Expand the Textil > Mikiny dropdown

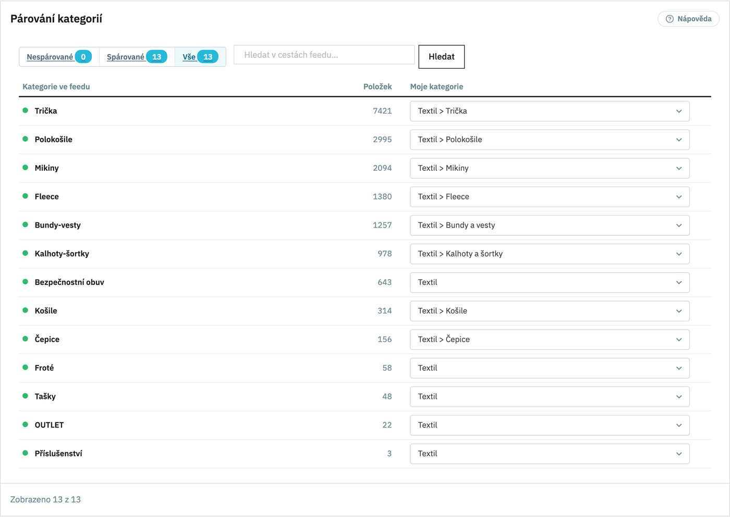550,168
